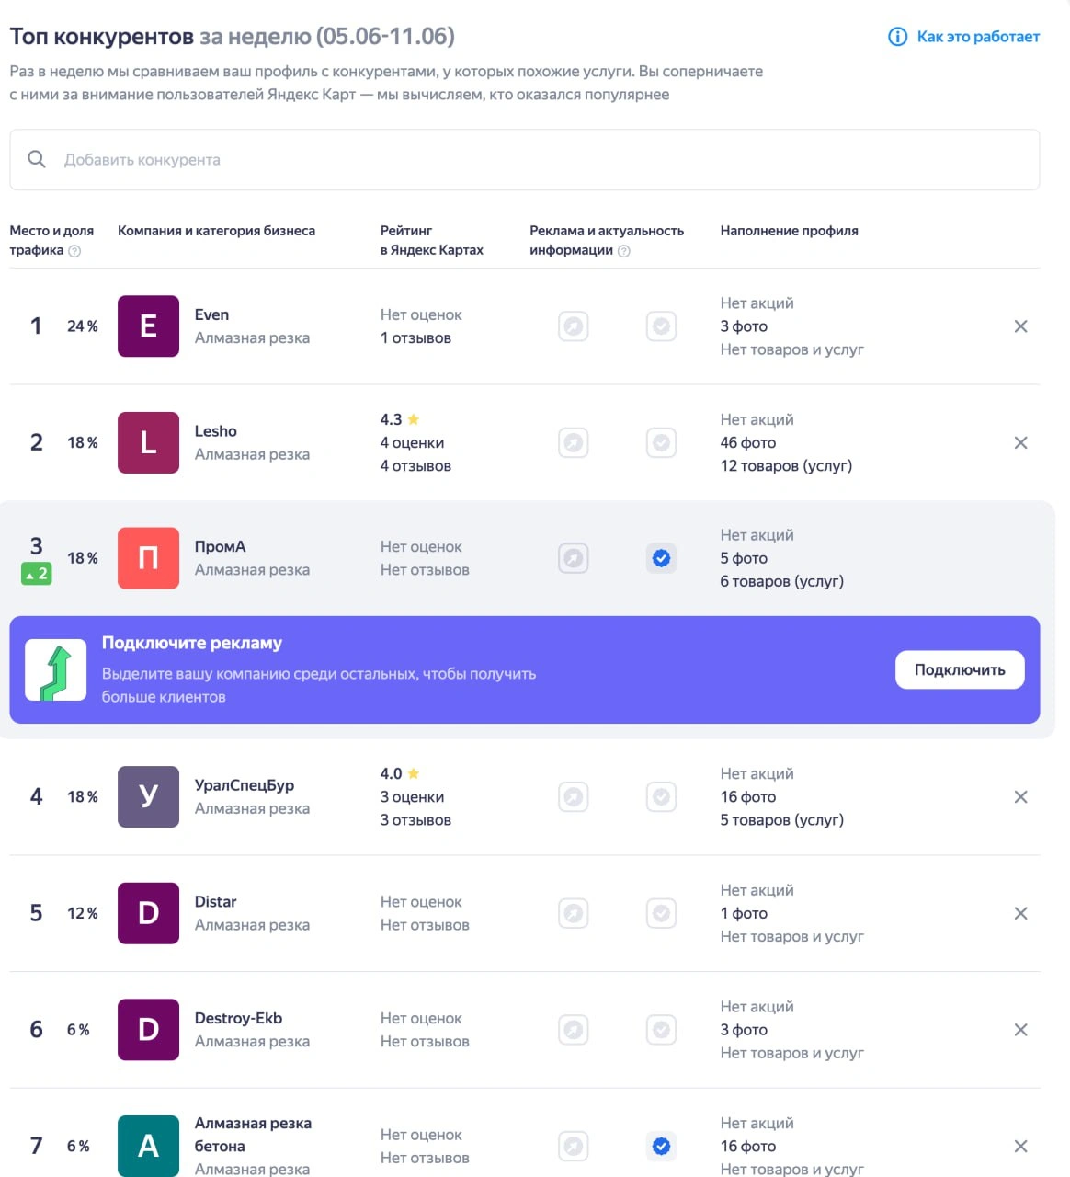Delete УралСпецБур row using the X
This screenshot has width=1070, height=1177.
tap(1020, 797)
